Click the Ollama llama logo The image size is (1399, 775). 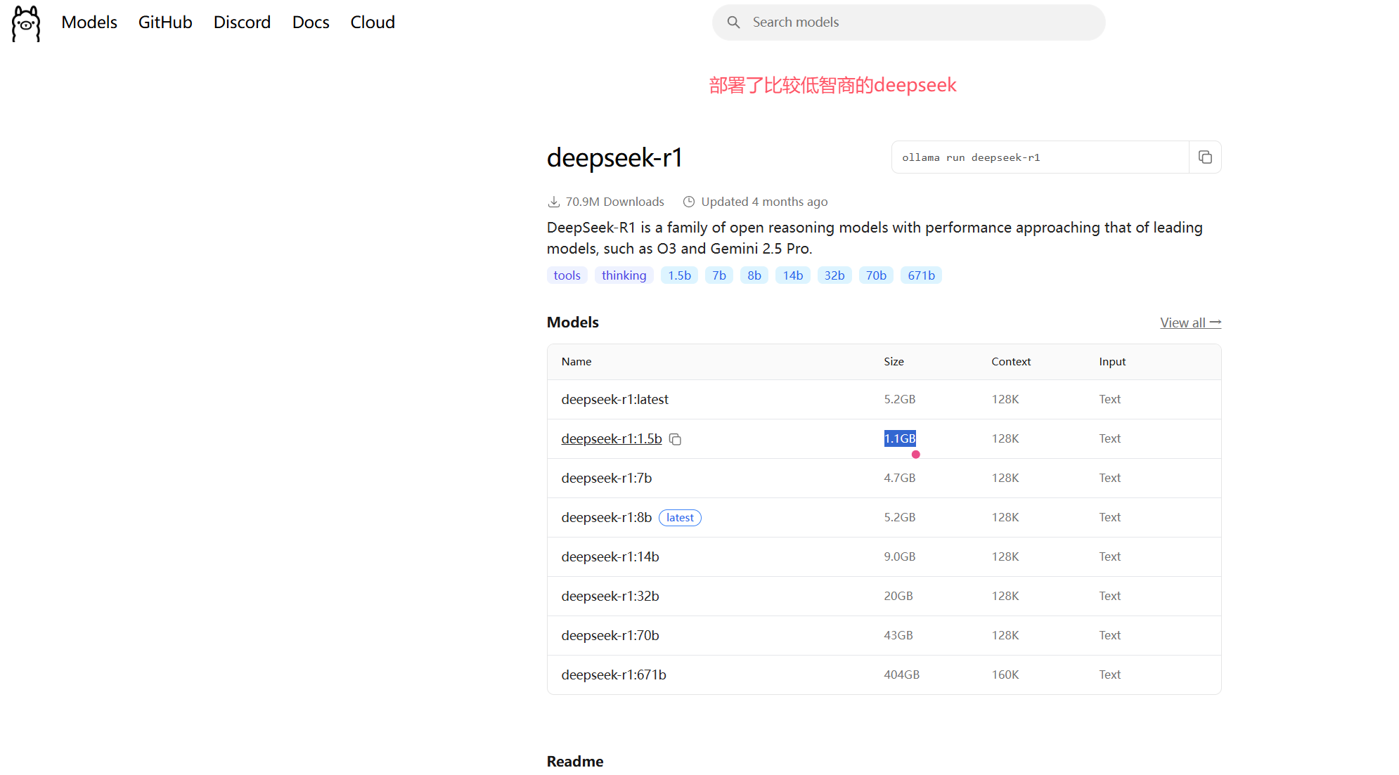26,23
